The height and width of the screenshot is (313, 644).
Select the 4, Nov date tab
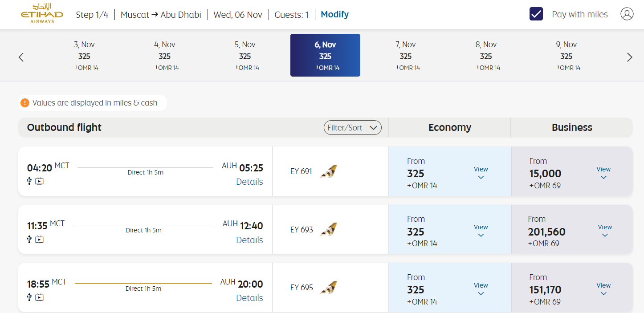point(164,56)
